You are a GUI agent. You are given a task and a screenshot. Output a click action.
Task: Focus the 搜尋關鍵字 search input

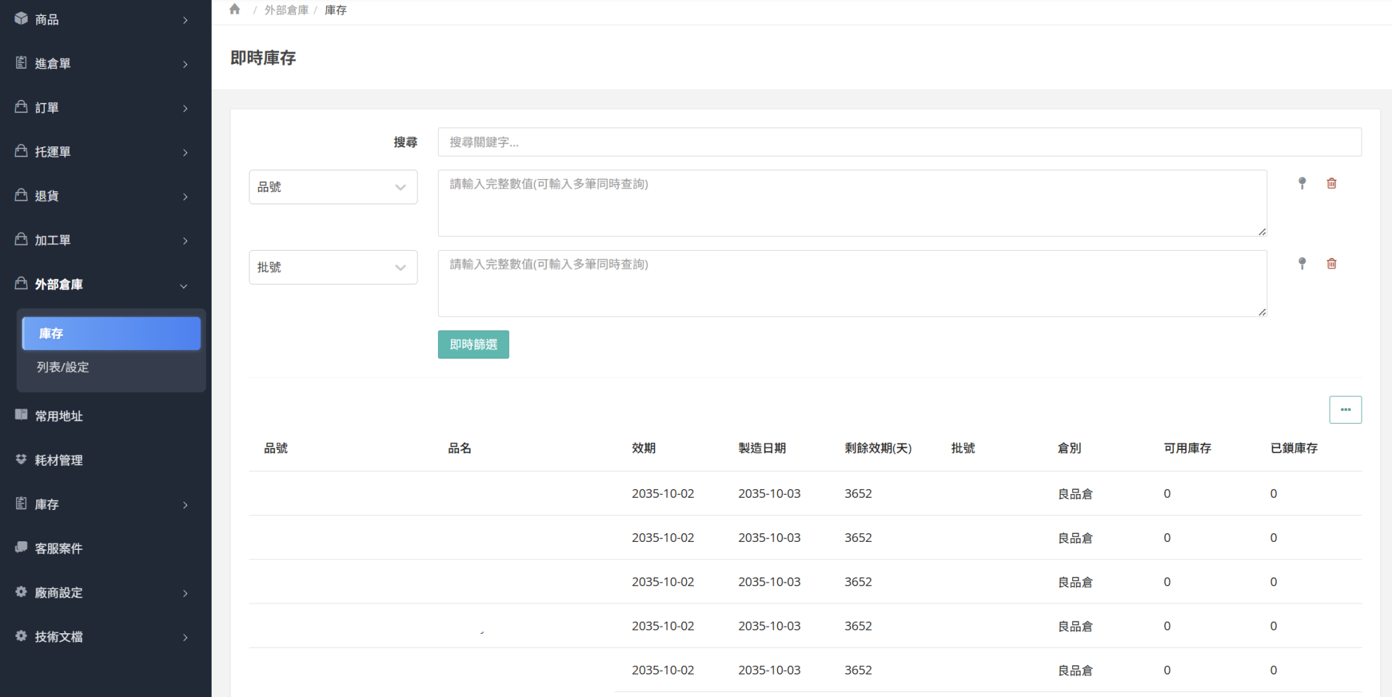pyautogui.click(x=899, y=142)
